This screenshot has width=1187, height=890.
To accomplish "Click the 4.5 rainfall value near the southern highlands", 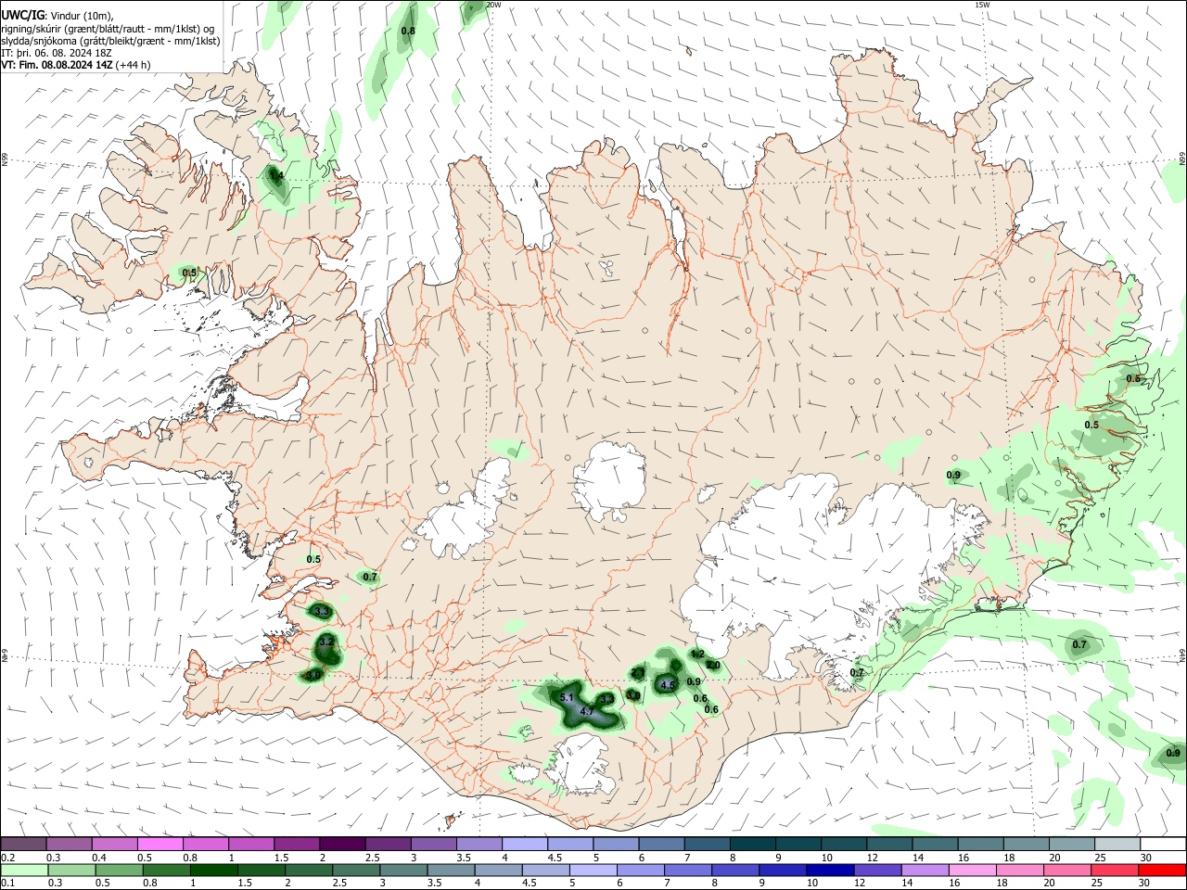I will [x=667, y=685].
